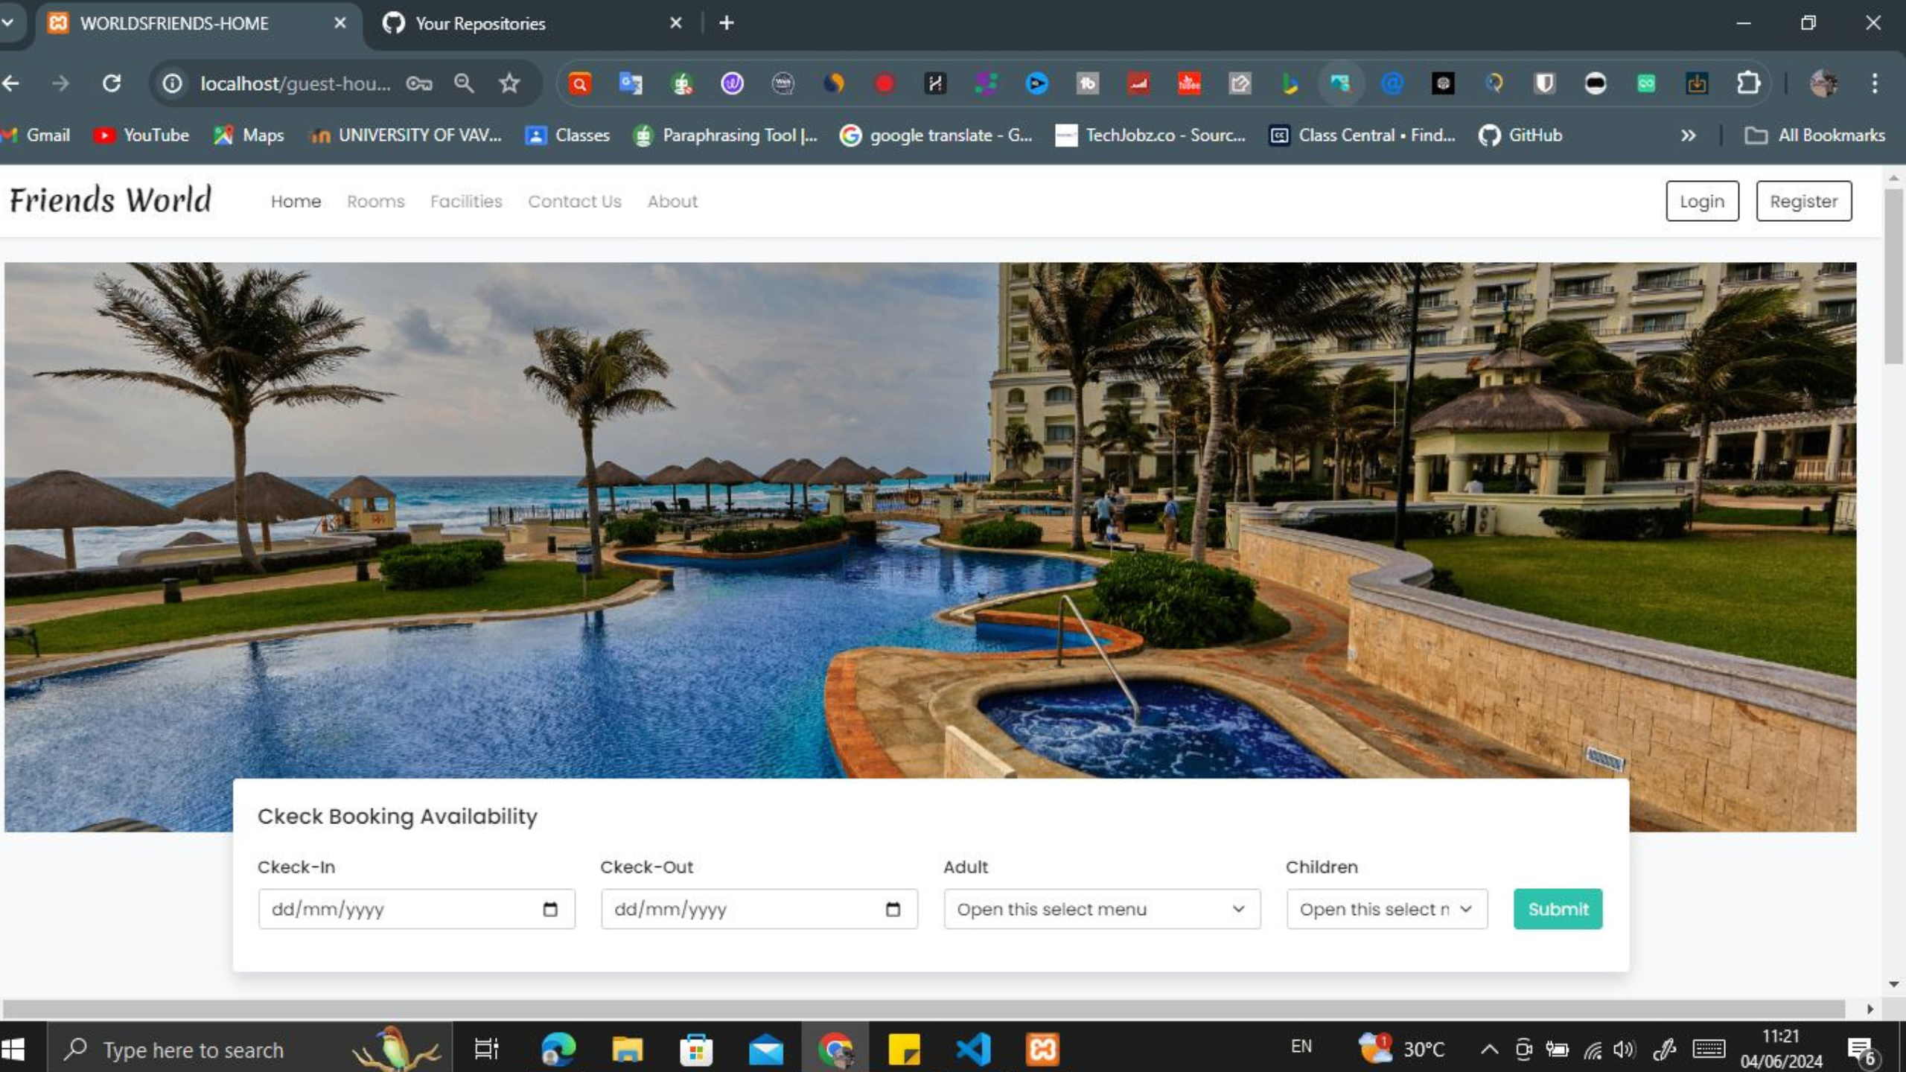Show more bookmarks with double chevron
The width and height of the screenshot is (1906, 1072).
[x=1688, y=135]
